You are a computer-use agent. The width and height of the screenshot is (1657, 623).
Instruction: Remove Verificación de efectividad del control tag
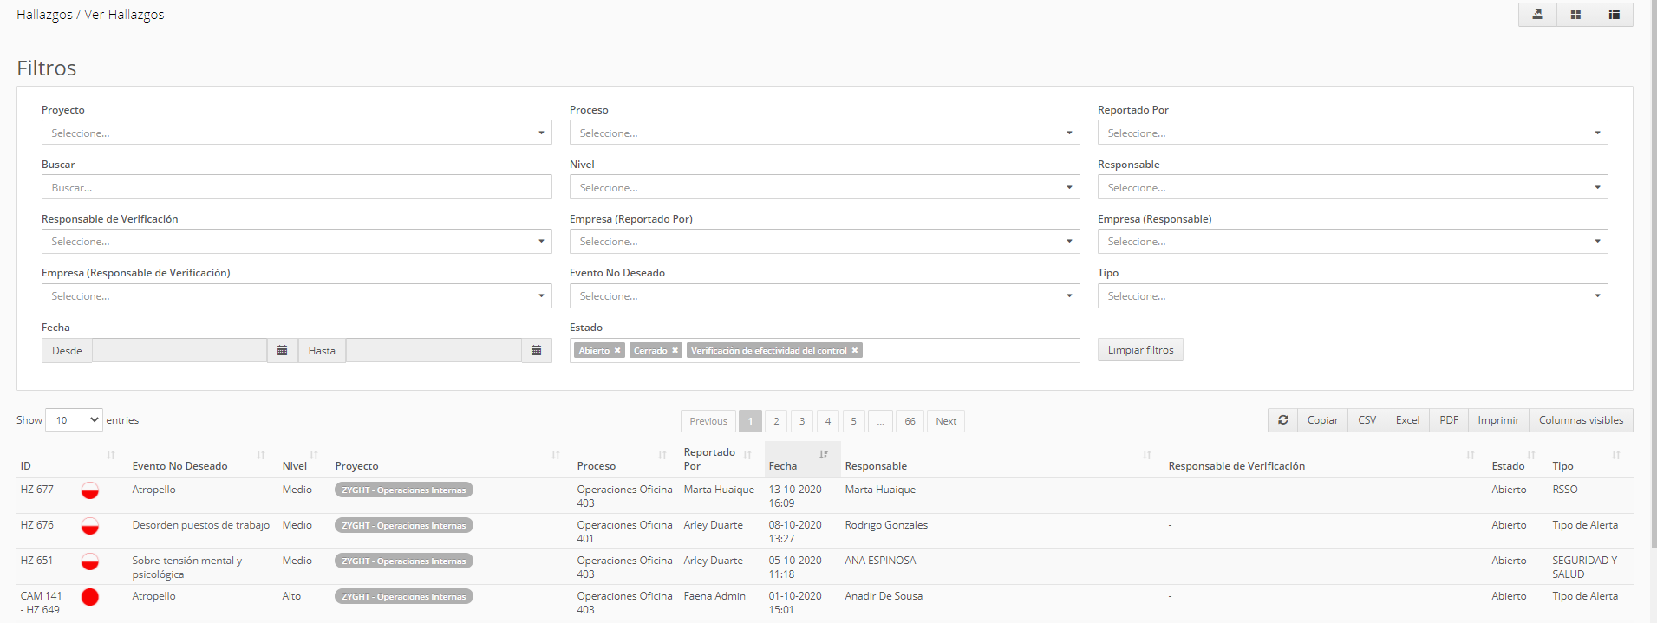point(854,351)
